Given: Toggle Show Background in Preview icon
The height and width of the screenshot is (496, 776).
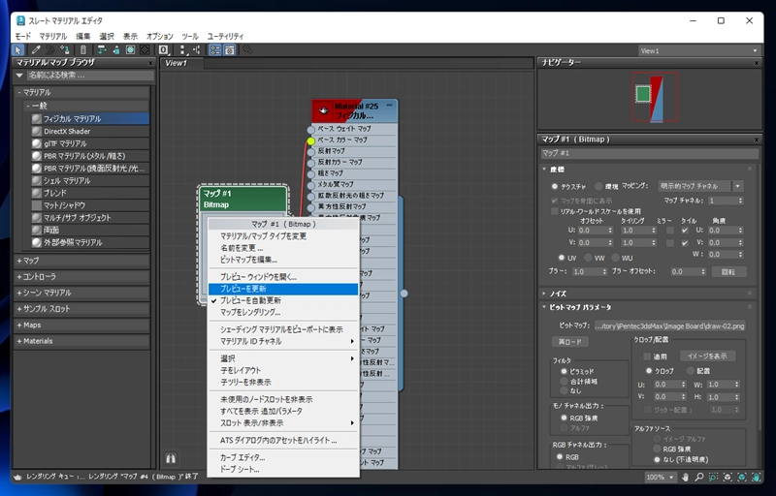Looking at the screenshot, I should (x=145, y=50).
